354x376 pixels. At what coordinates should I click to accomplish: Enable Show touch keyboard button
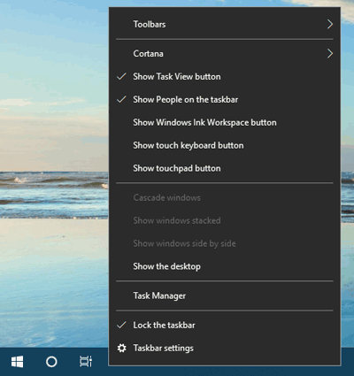click(225, 145)
